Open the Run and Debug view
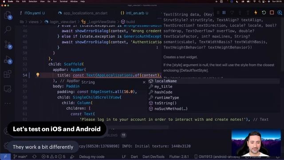The width and height of the screenshot is (284, 160). pos(8,60)
